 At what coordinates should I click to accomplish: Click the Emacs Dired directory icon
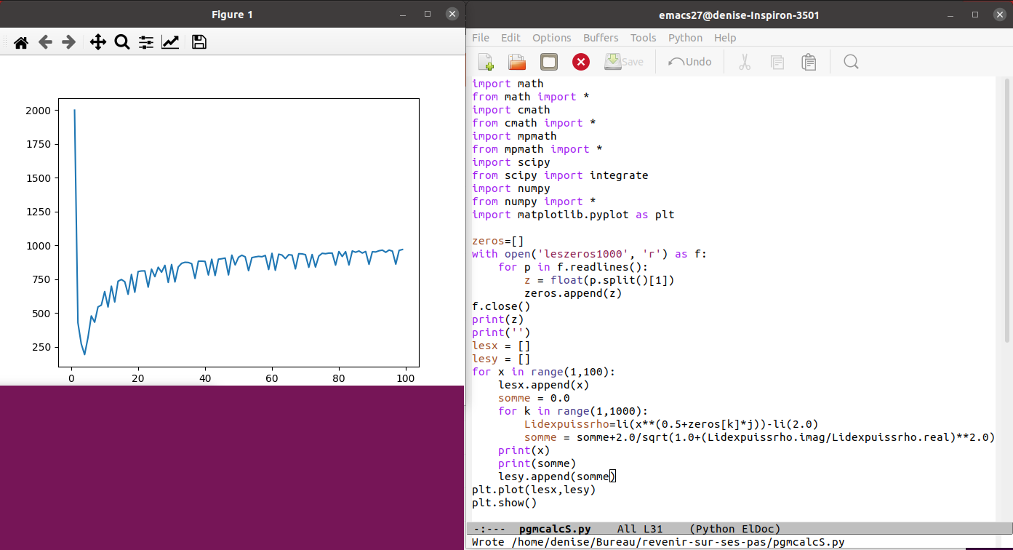point(549,62)
